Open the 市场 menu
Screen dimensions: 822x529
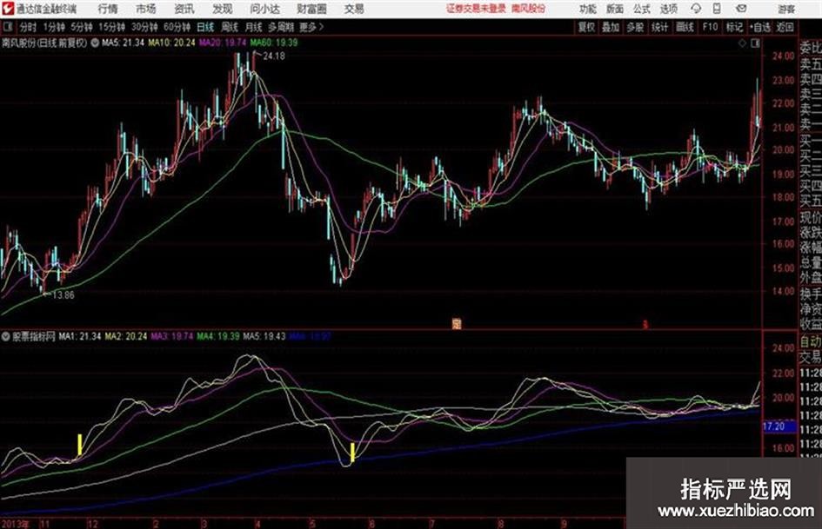pyautogui.click(x=146, y=9)
